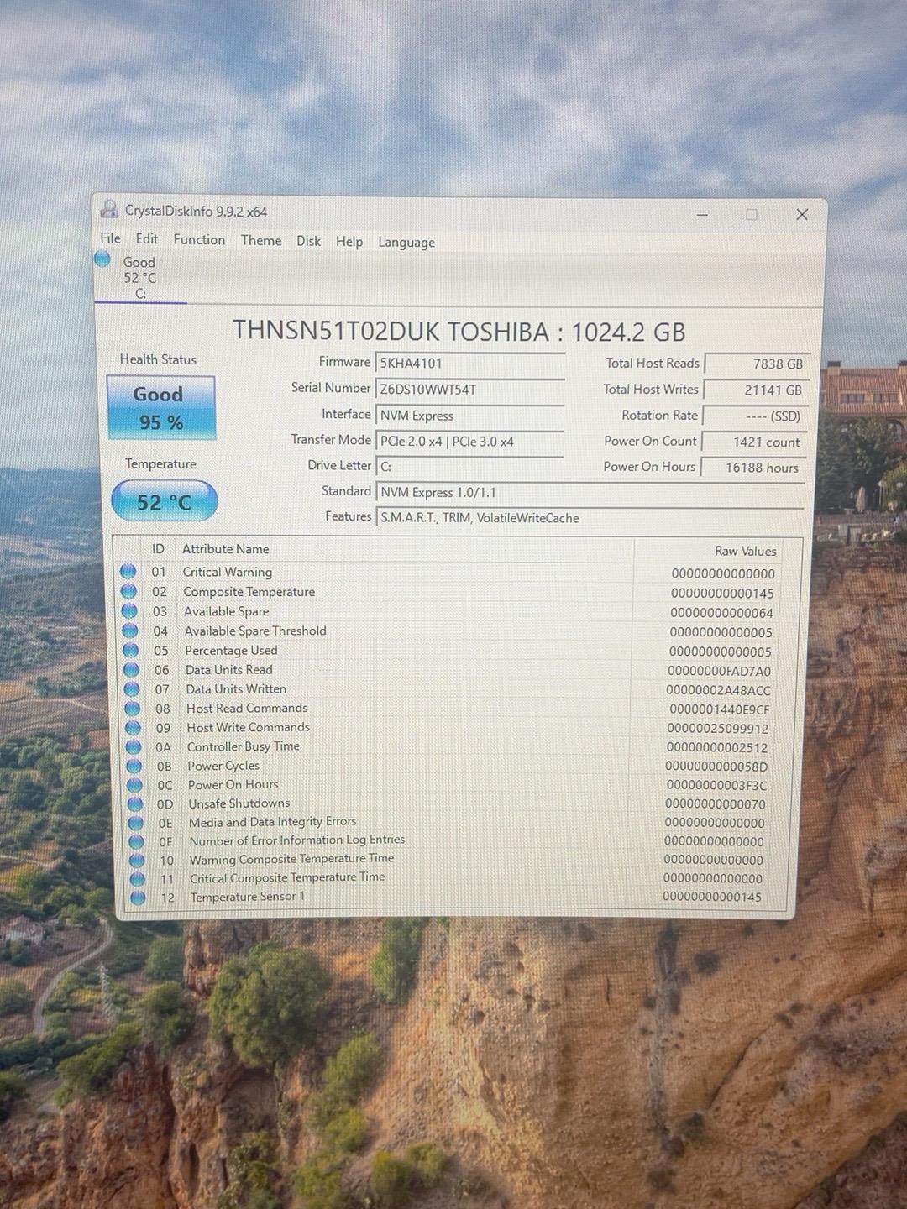Click the Features field listing S.M.A.R.T., TRIM

(x=590, y=518)
